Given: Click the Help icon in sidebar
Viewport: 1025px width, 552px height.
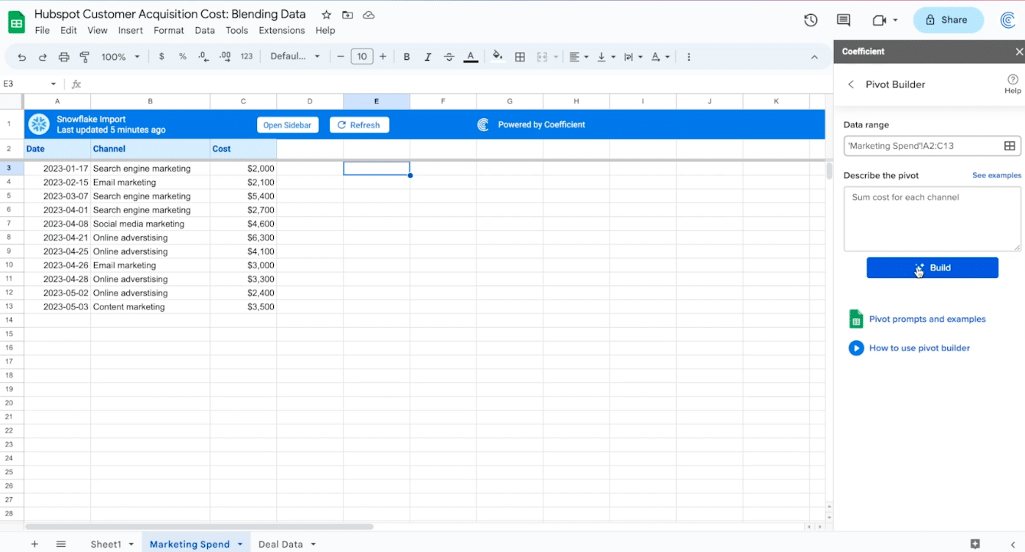Looking at the screenshot, I should coord(1013,84).
